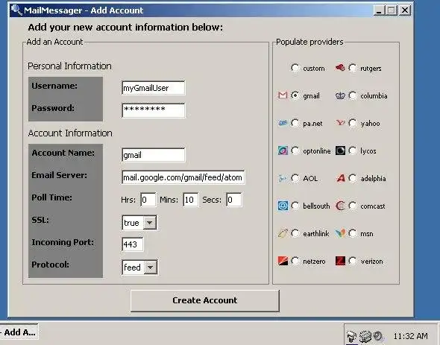Choose the comcast radio button
Image resolution: width=440 pixels, height=345 pixels.
click(x=353, y=206)
